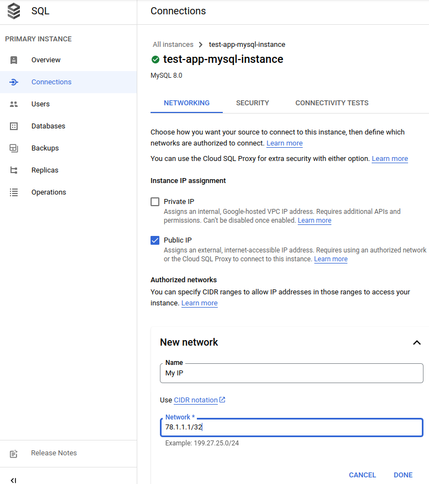This screenshot has height=484, width=429.
Task: Switch to the Security tab
Action: [x=253, y=103]
